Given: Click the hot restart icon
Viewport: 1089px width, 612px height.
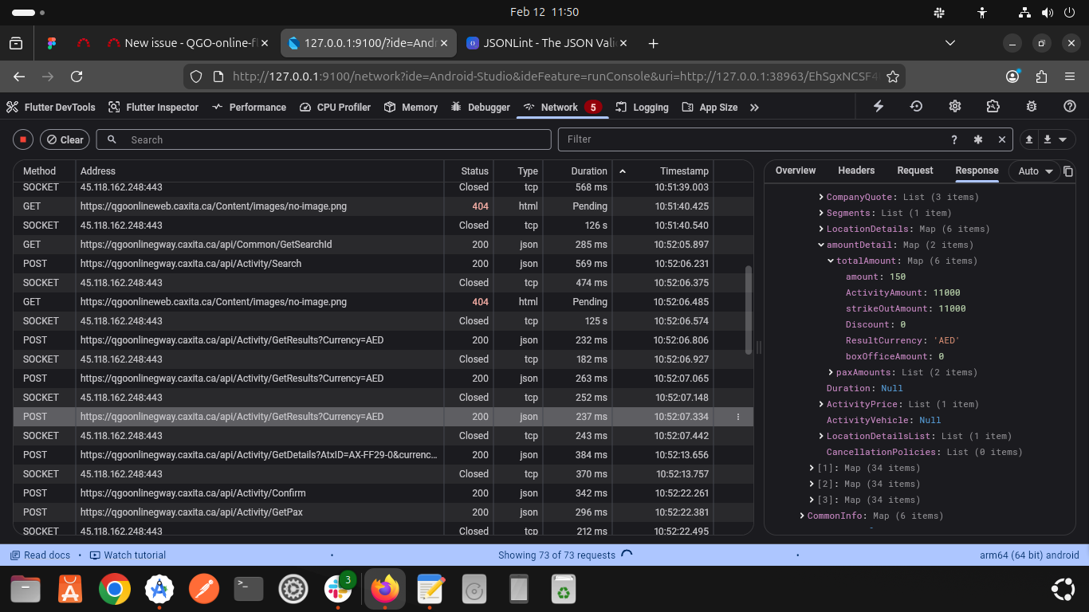Looking at the screenshot, I should (917, 107).
